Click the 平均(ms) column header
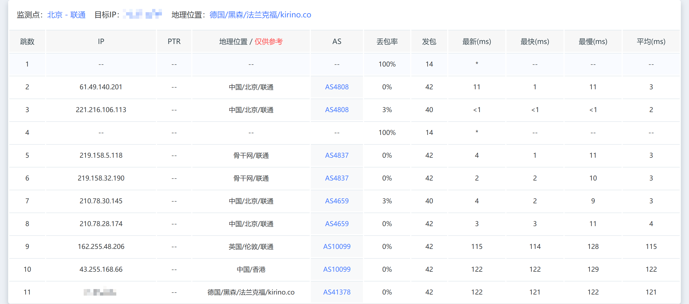 651,42
